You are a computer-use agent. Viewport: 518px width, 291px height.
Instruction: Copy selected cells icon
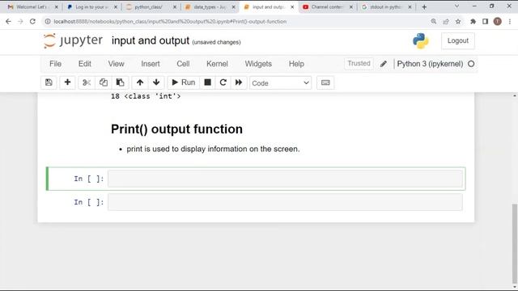pos(104,82)
